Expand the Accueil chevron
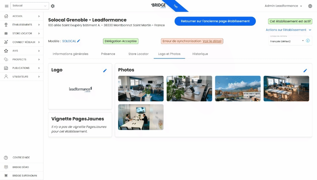The width and height of the screenshot is (317, 180). coord(39,16)
